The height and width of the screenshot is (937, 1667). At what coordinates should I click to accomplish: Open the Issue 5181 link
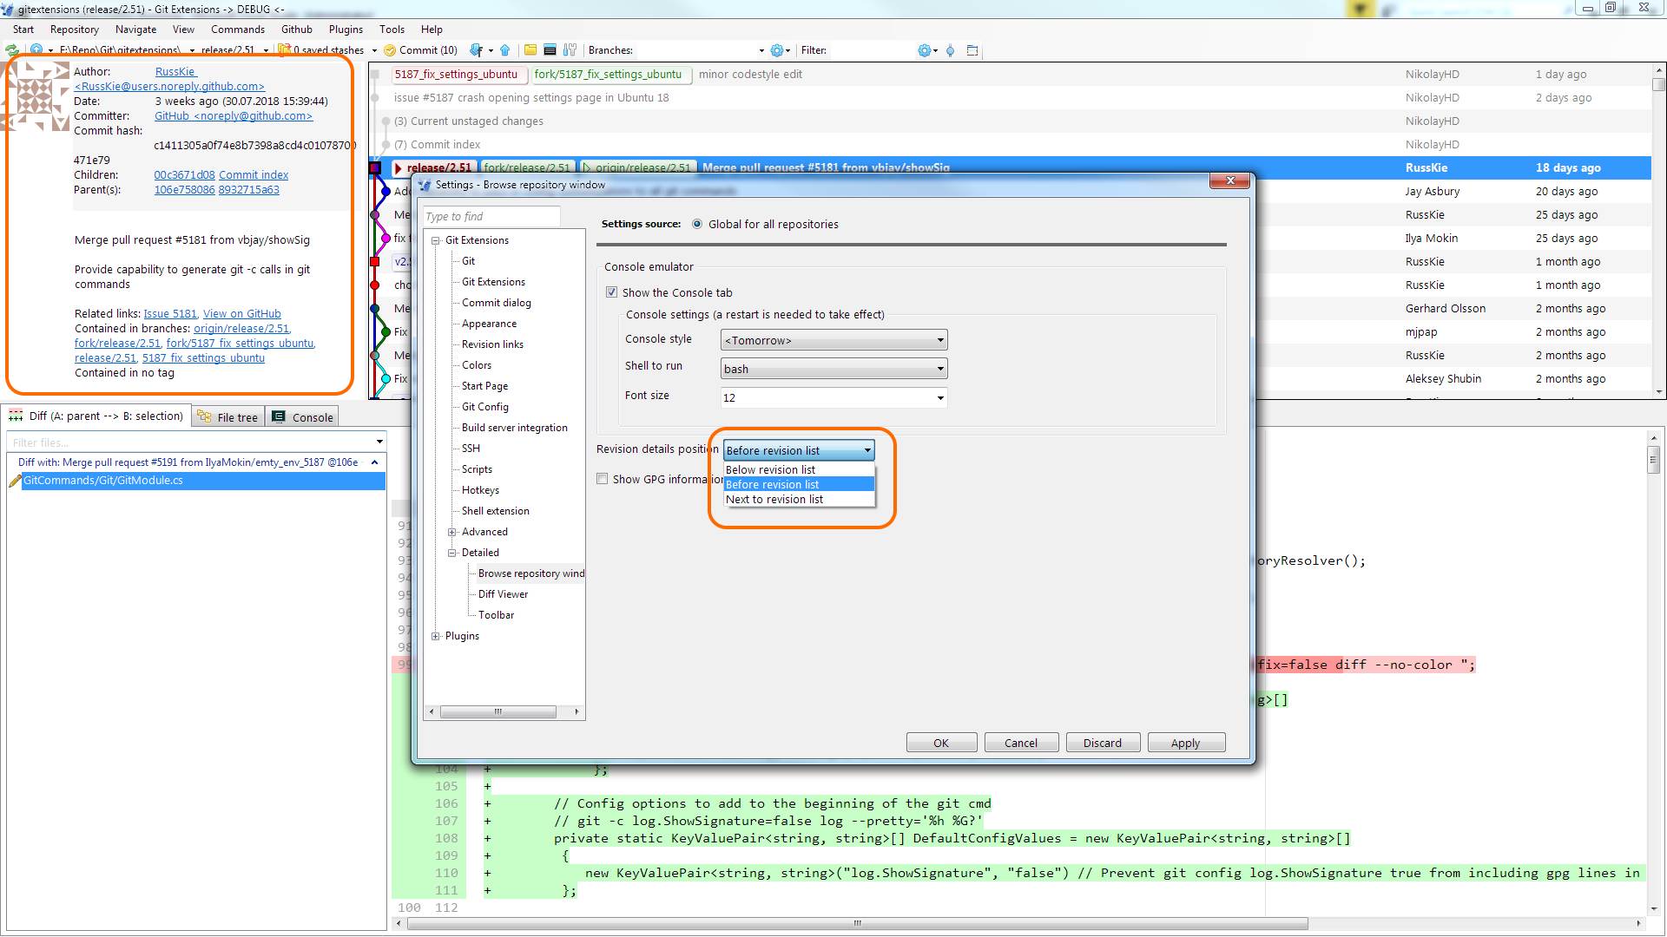(x=170, y=314)
